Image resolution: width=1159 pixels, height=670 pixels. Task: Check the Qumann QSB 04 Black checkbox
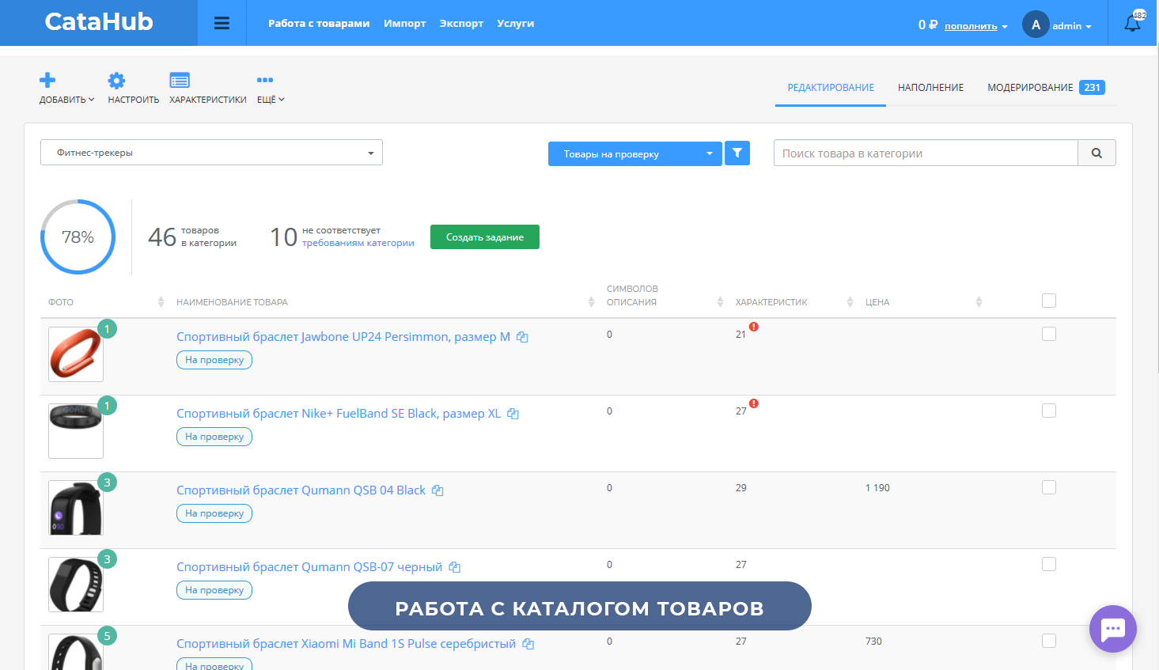tap(1049, 487)
